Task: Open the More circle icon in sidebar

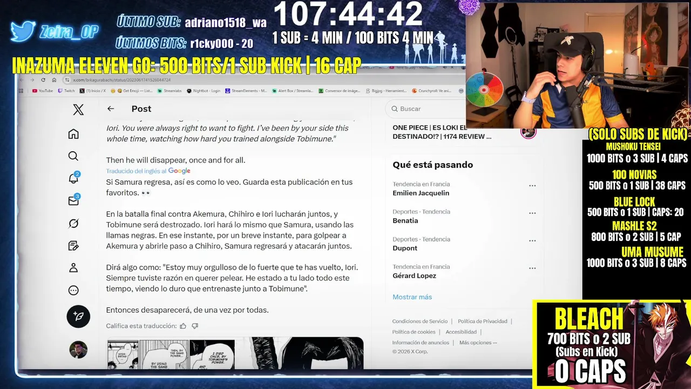Action: pyautogui.click(x=73, y=291)
